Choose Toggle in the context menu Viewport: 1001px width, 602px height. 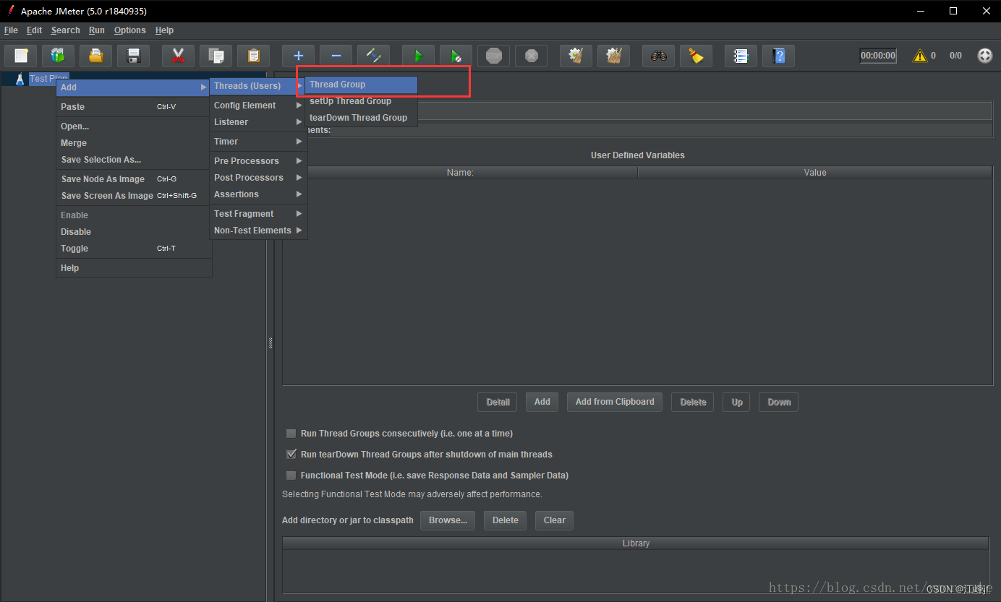pyautogui.click(x=134, y=249)
